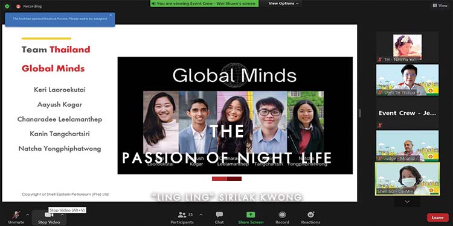Select Shell TH Thitipa video thumbnail
The image size is (453, 226).
[x=407, y=80]
